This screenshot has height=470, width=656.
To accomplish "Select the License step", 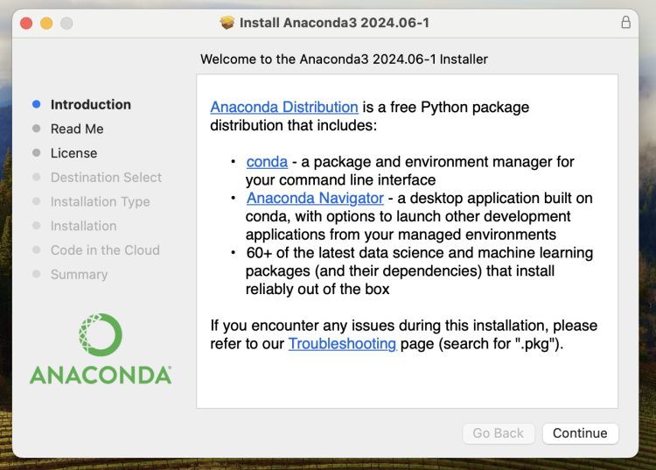I will [73, 153].
